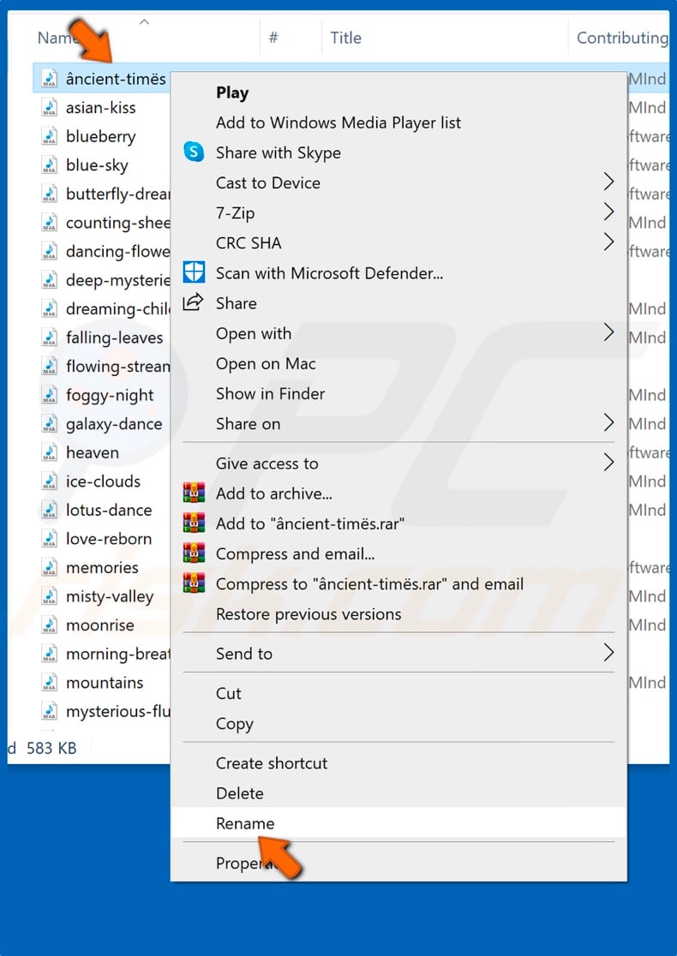677x956 pixels.
Task: Expand the Open with submenu arrow
Action: pos(608,332)
